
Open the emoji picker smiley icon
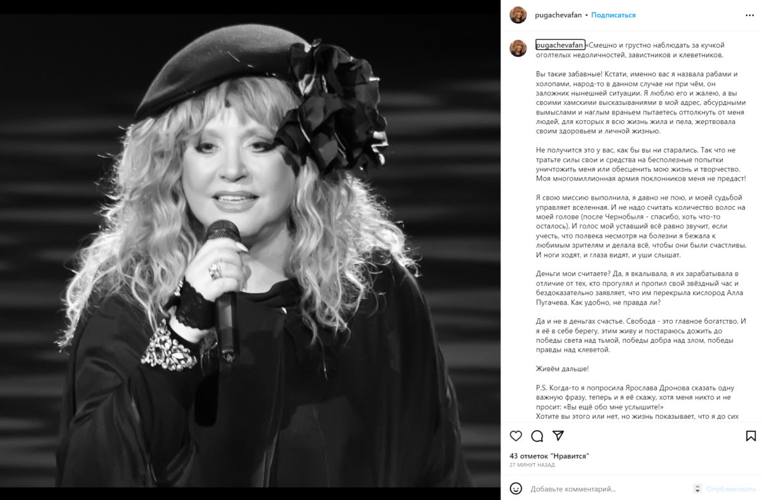point(516,489)
